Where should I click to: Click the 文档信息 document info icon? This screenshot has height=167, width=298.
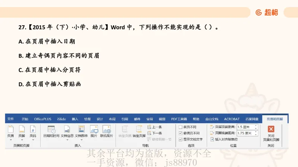coord(67,129)
